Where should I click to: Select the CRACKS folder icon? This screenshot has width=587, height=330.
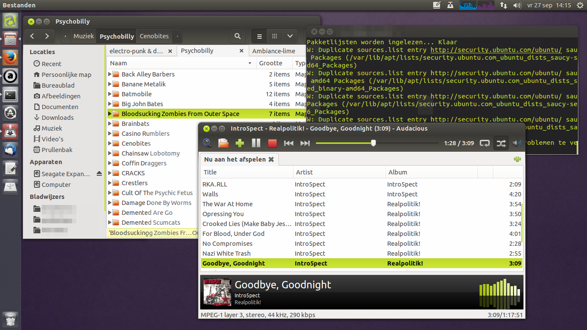[116, 173]
